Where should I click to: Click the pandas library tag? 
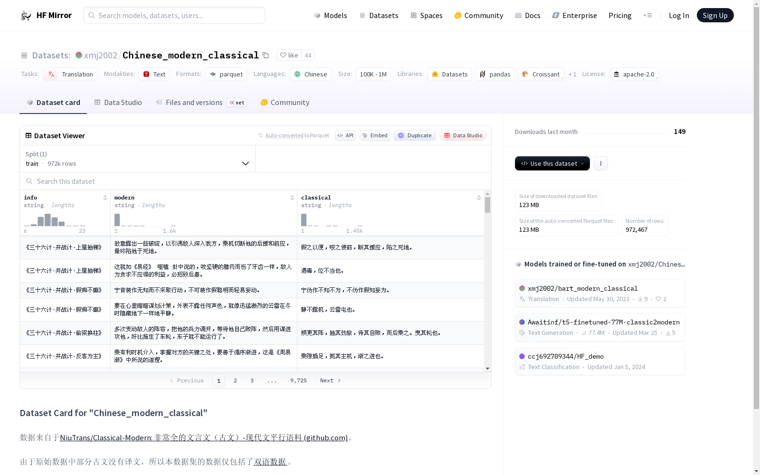(x=495, y=74)
